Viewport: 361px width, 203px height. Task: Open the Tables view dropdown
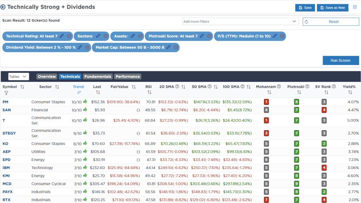(x=19, y=77)
